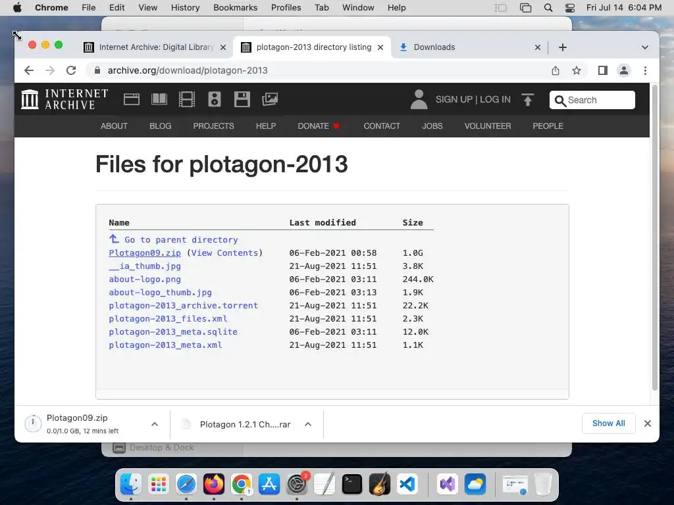Open Launchpad in the Dock
The height and width of the screenshot is (505, 674).
pyautogui.click(x=159, y=485)
